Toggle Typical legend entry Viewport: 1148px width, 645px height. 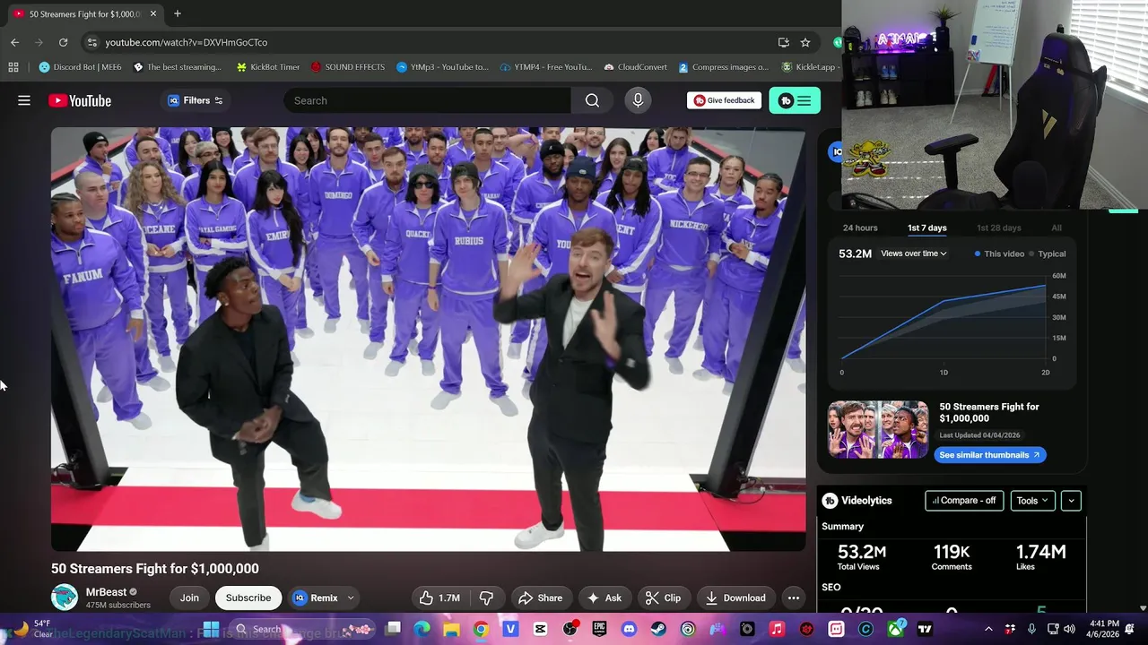point(1047,254)
